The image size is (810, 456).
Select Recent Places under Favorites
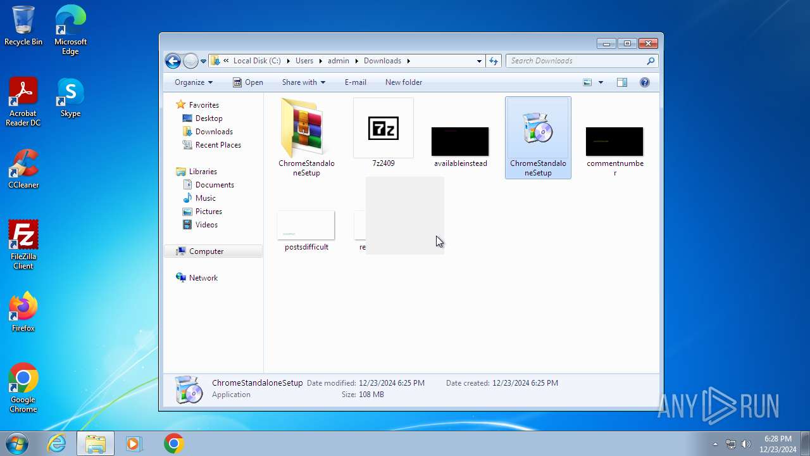click(218, 145)
